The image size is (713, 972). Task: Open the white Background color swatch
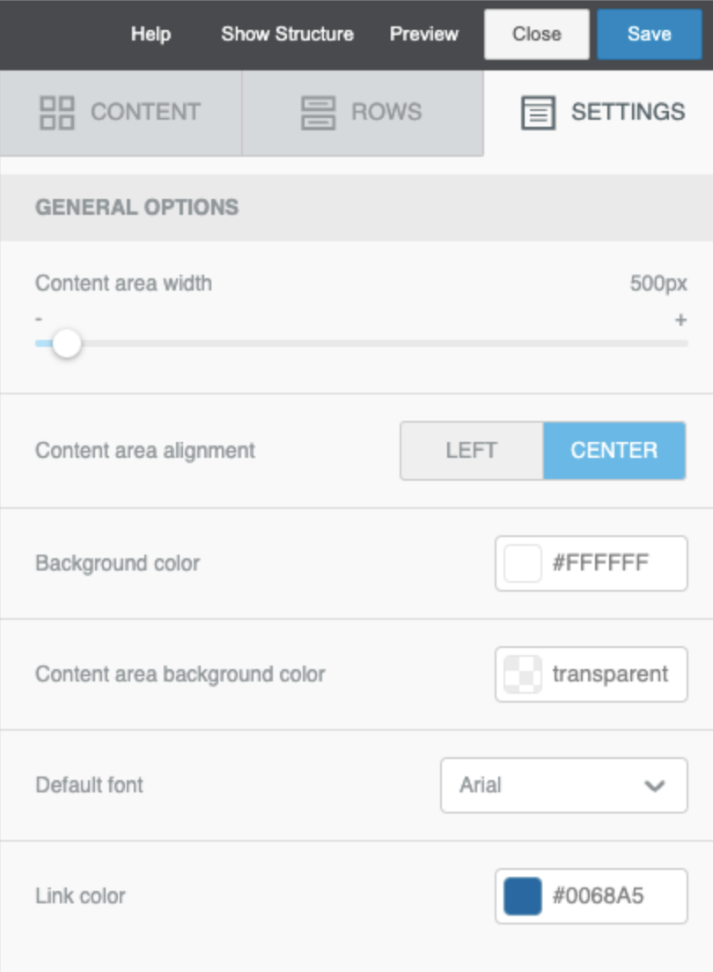(x=523, y=563)
